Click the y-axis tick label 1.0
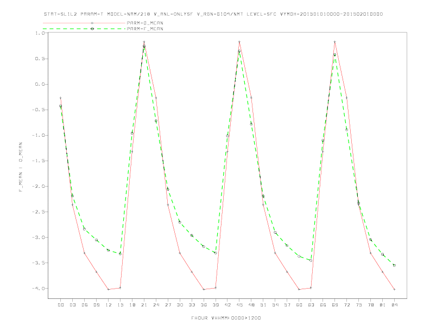 40,33
